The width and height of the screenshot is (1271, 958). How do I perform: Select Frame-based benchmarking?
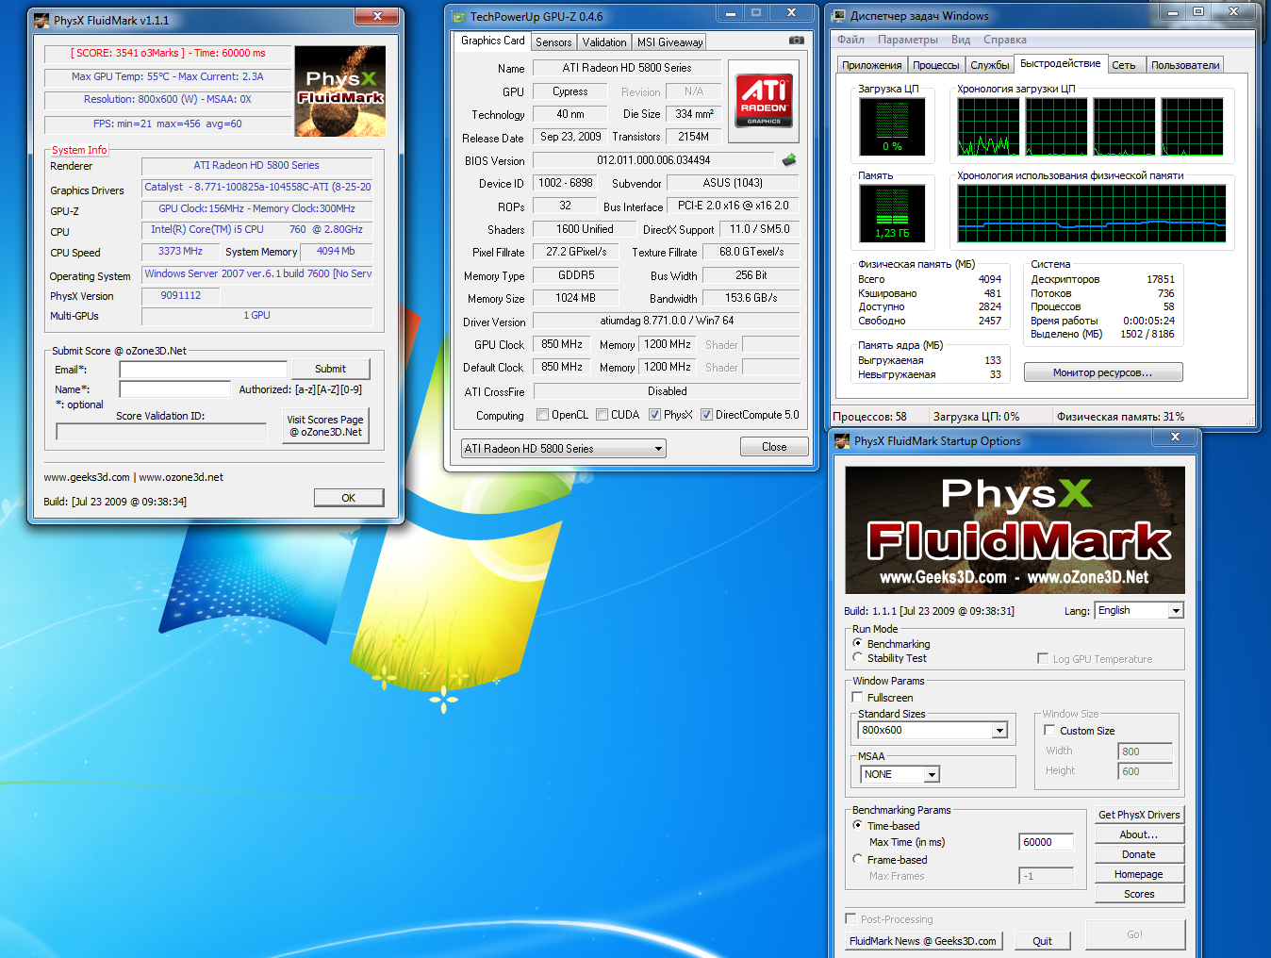click(858, 859)
